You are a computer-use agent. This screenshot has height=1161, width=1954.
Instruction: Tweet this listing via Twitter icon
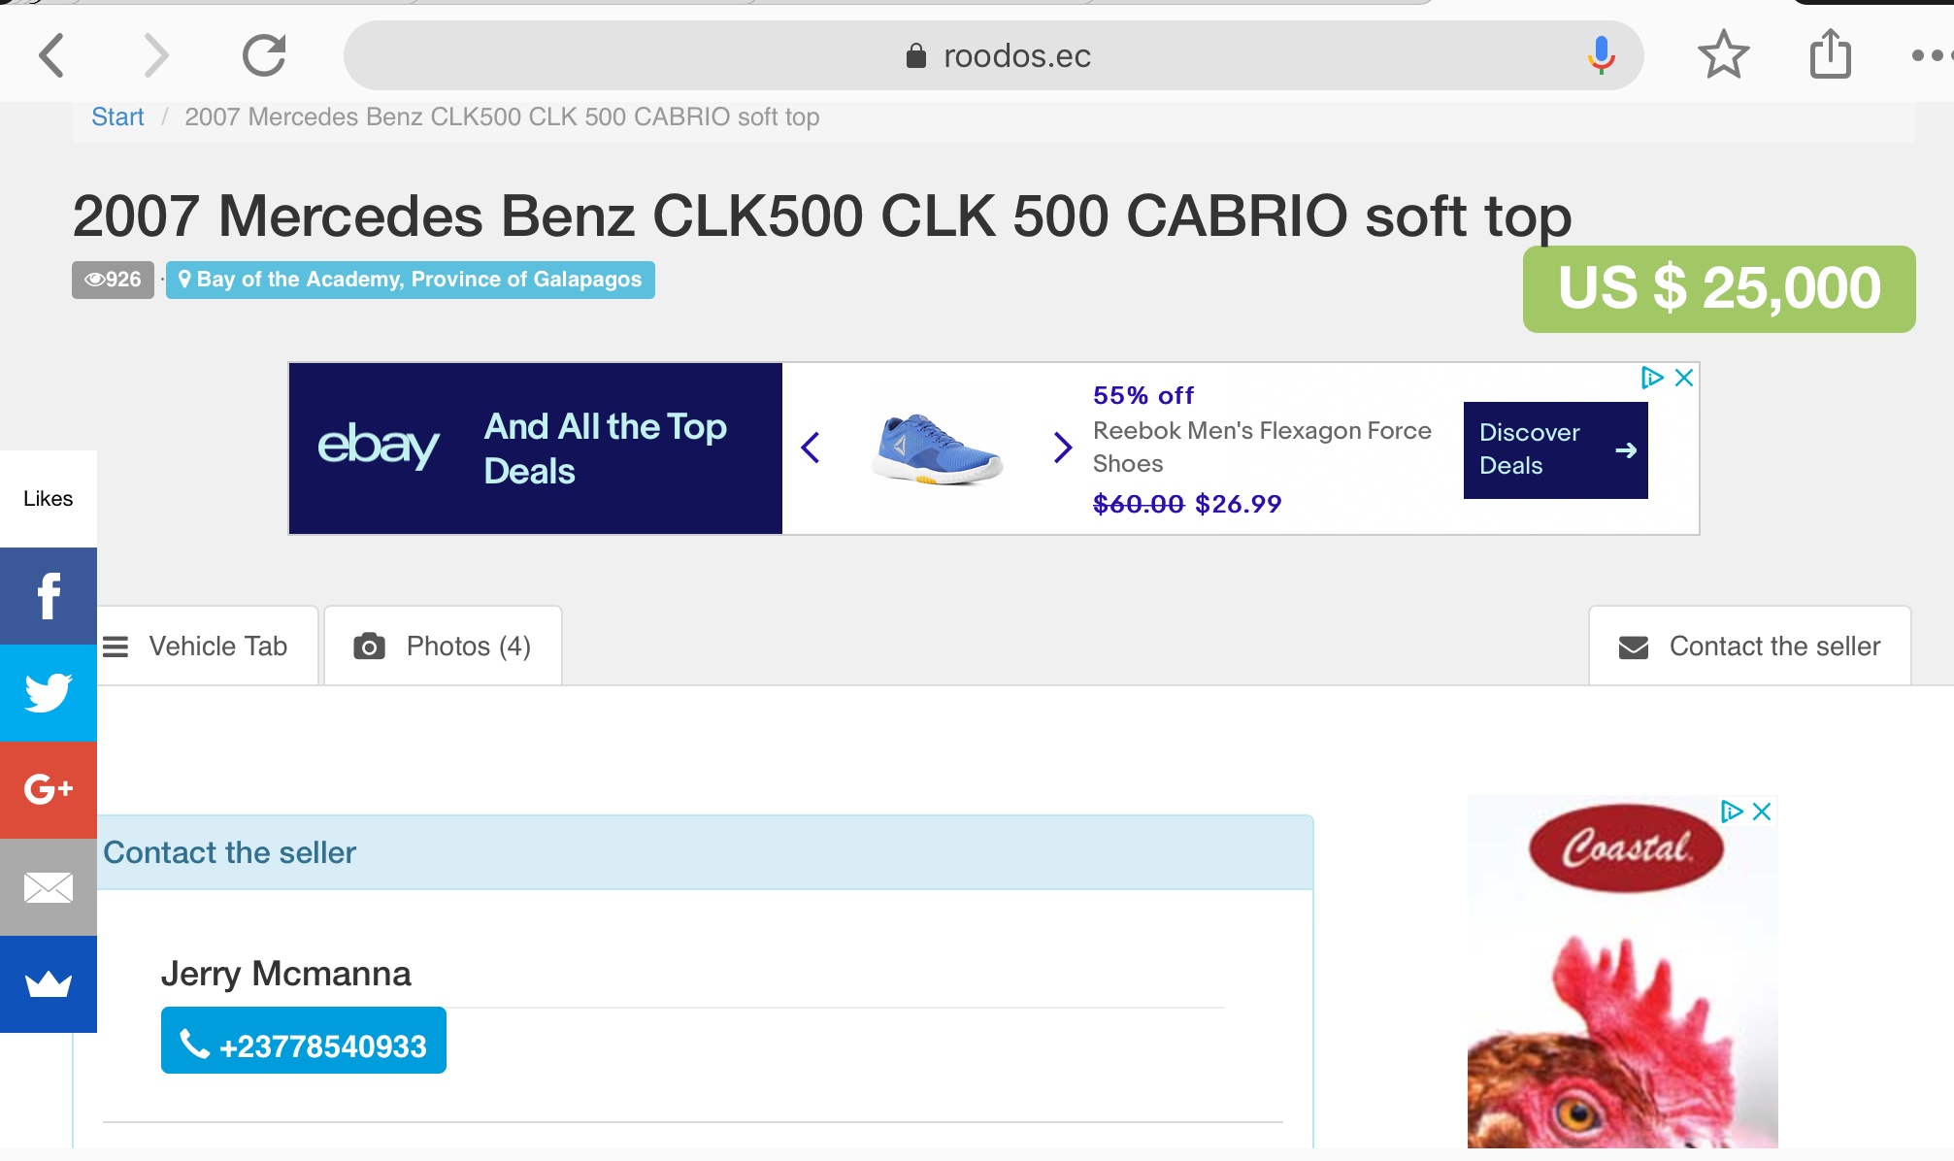point(49,693)
